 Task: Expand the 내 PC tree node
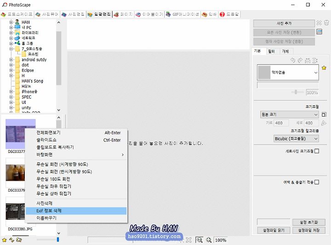click(11, 28)
